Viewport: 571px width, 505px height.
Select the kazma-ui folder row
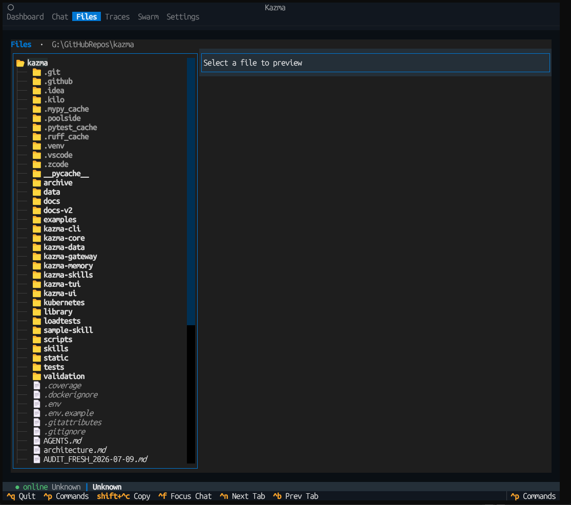coord(54,293)
